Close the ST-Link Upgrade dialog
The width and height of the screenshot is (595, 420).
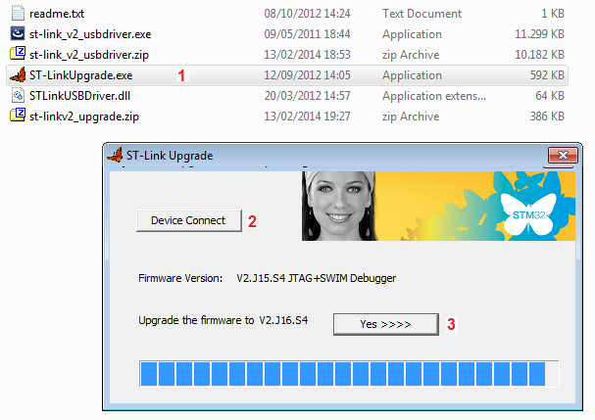[x=563, y=155]
